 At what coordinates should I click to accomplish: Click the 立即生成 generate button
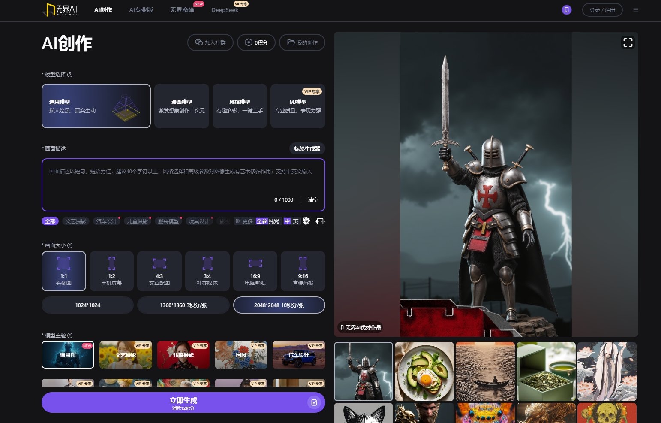(183, 402)
